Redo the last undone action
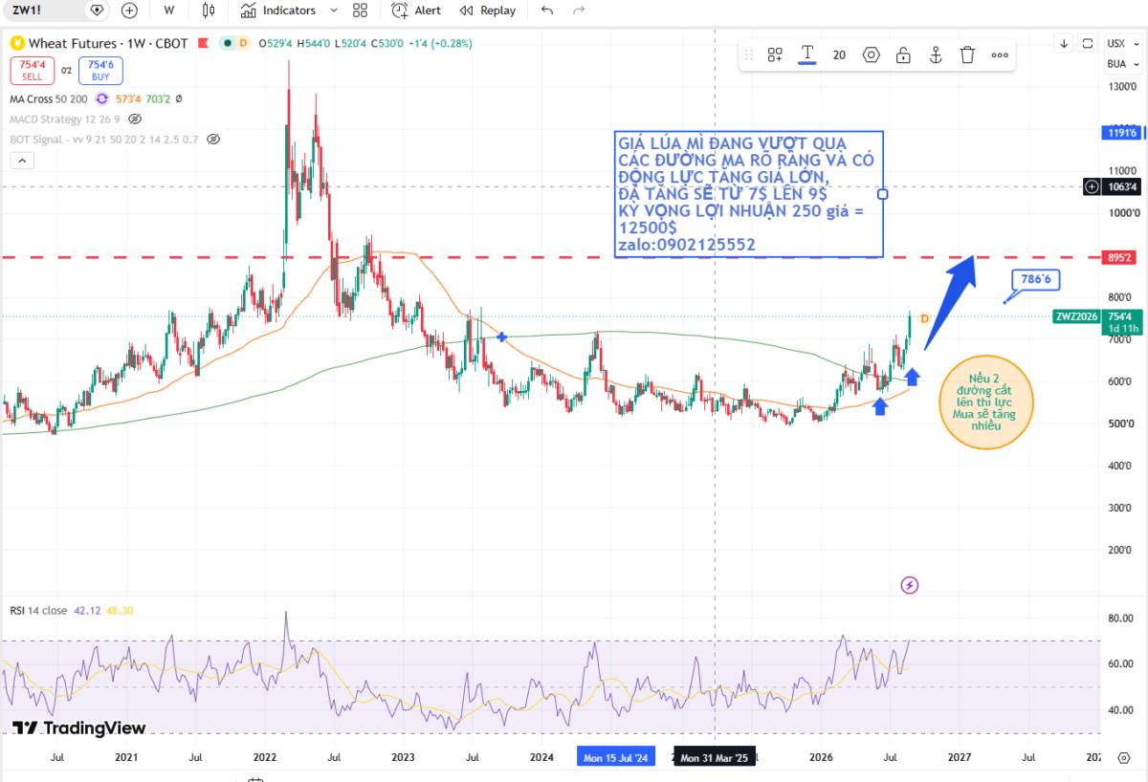Image resolution: width=1148 pixels, height=782 pixels. point(578,11)
